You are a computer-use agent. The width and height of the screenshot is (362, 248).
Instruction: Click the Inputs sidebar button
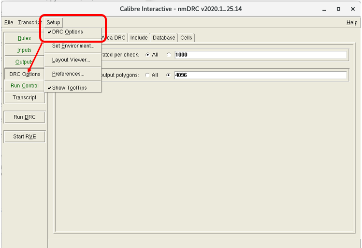[24, 50]
